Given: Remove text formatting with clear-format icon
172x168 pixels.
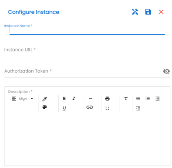Looking at the screenshot, I should 126,99.
